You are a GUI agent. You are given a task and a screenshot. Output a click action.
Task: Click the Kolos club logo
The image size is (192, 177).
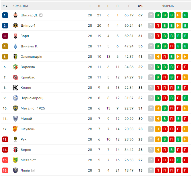(15, 88)
